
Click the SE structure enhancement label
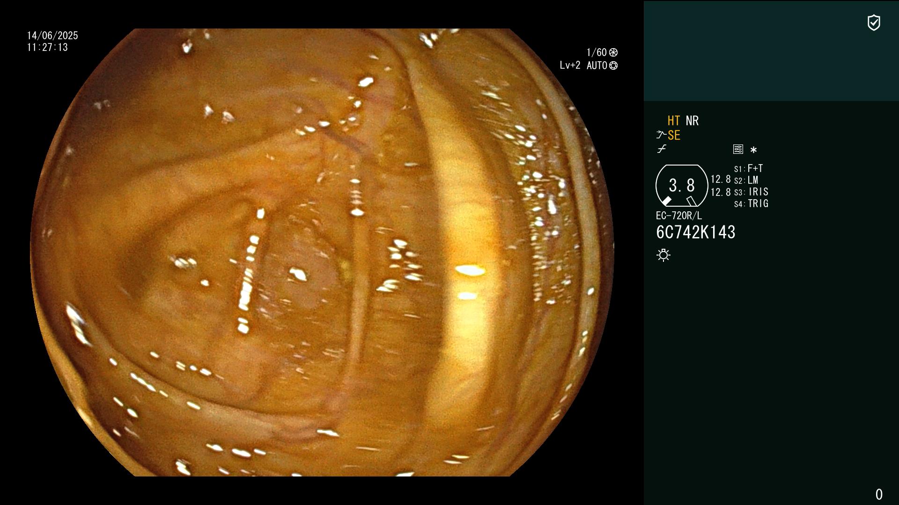point(674,135)
